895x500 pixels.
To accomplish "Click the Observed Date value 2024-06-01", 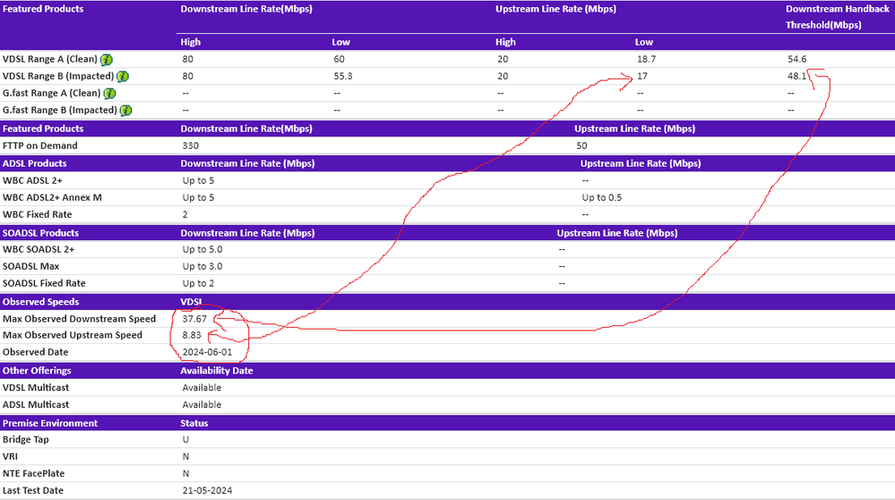I will [x=206, y=352].
